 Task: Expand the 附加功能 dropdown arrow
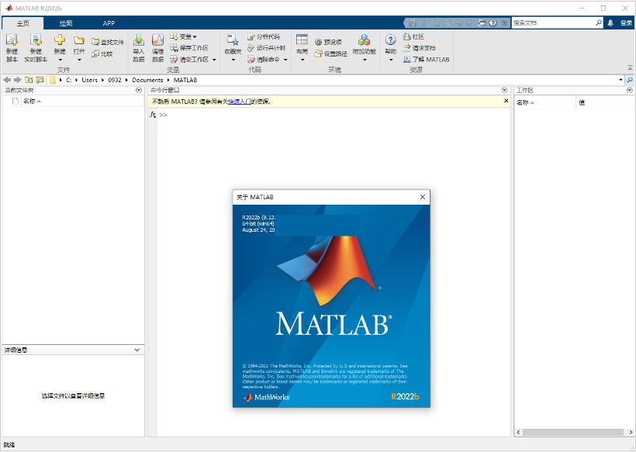pyautogui.click(x=365, y=60)
